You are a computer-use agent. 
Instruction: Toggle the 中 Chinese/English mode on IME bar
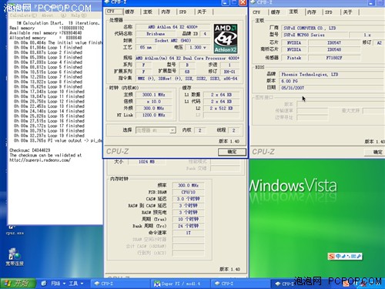tap(337, 256)
